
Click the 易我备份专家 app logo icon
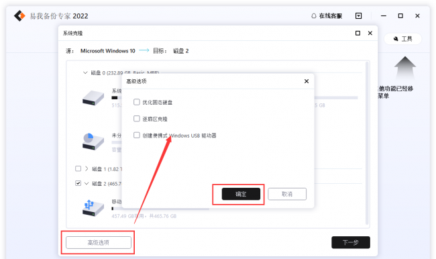[x=19, y=16]
